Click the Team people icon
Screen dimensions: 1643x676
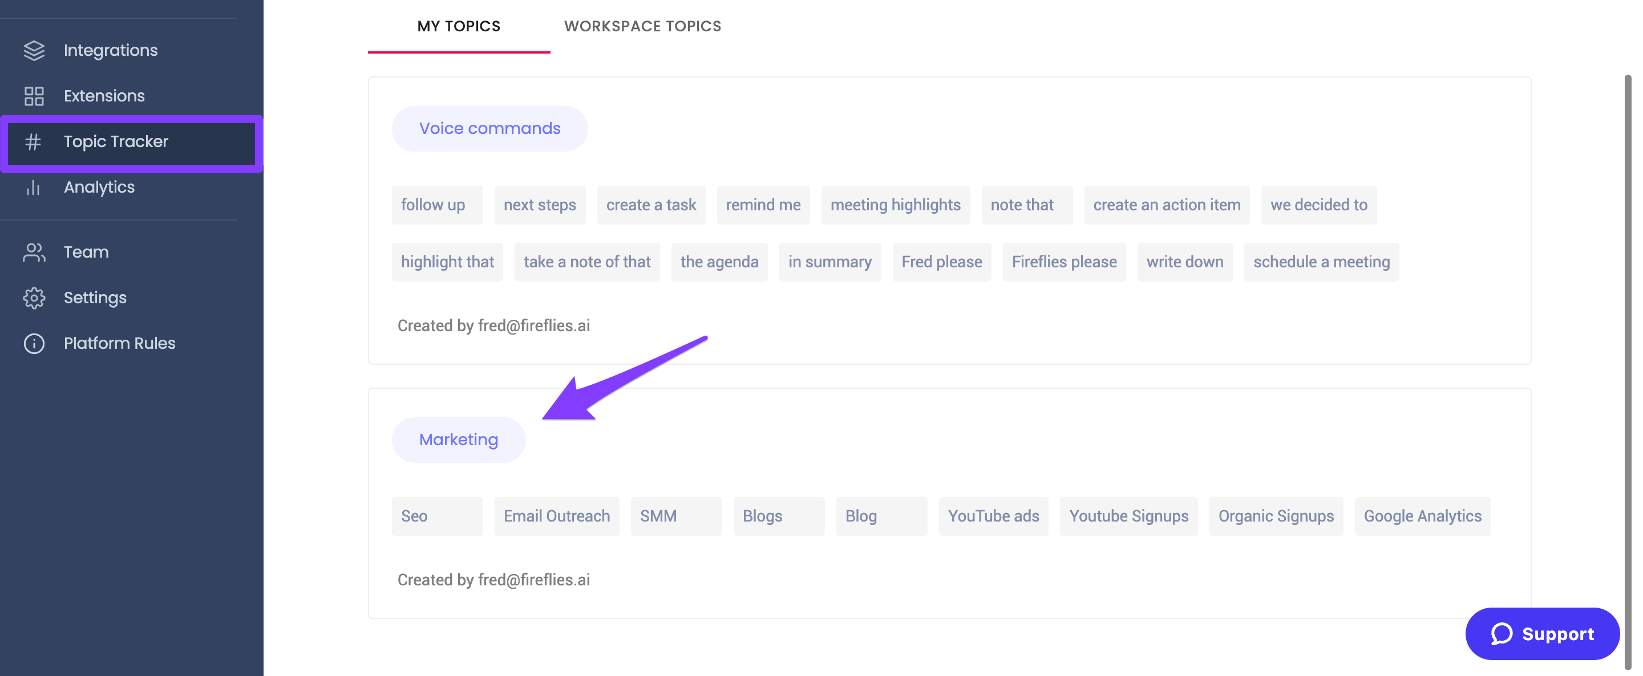34,253
